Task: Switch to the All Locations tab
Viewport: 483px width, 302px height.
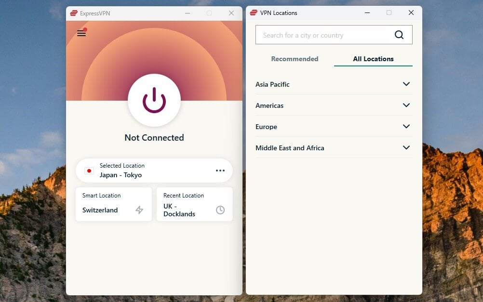Action: tap(373, 59)
